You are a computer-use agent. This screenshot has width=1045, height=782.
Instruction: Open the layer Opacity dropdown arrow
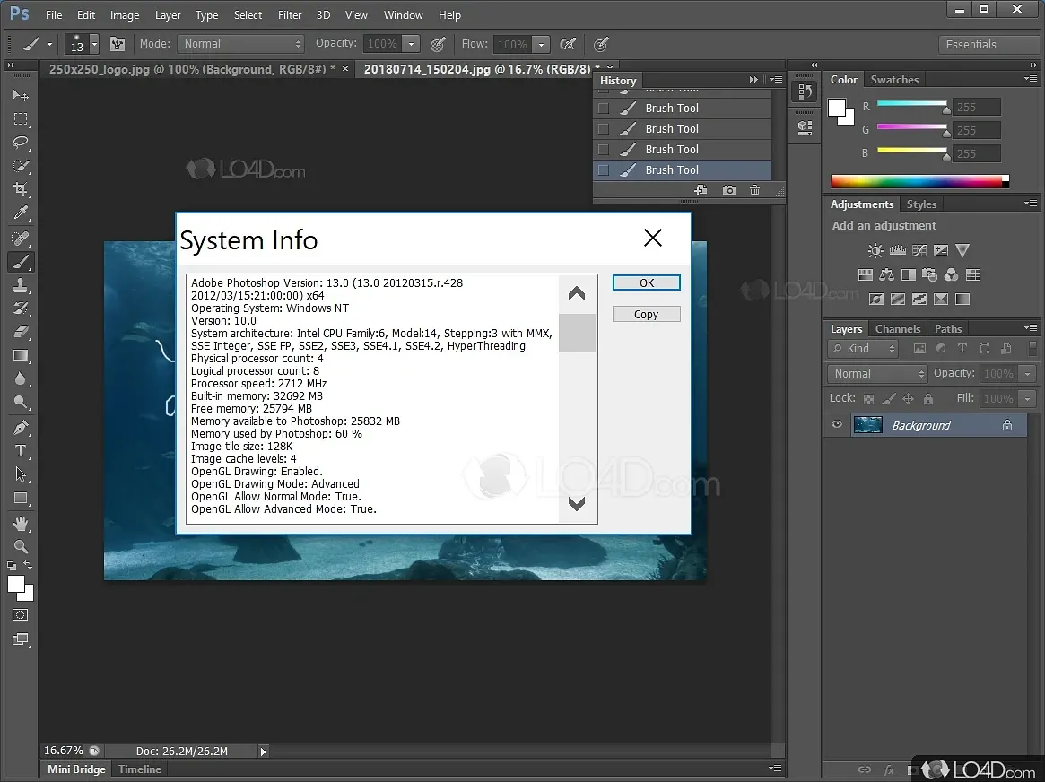[1028, 374]
